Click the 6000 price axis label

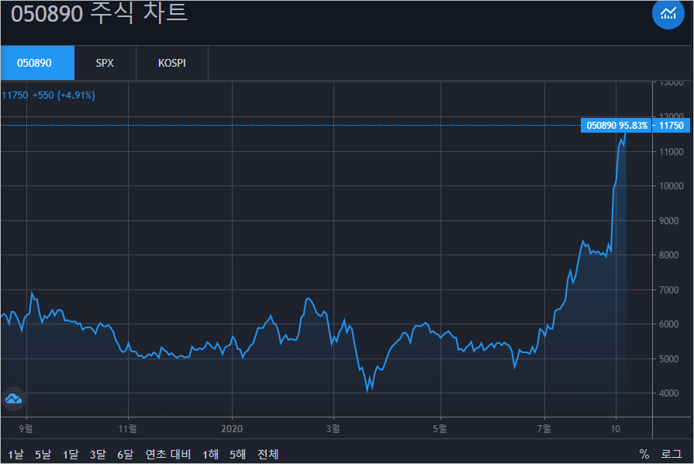click(x=668, y=324)
